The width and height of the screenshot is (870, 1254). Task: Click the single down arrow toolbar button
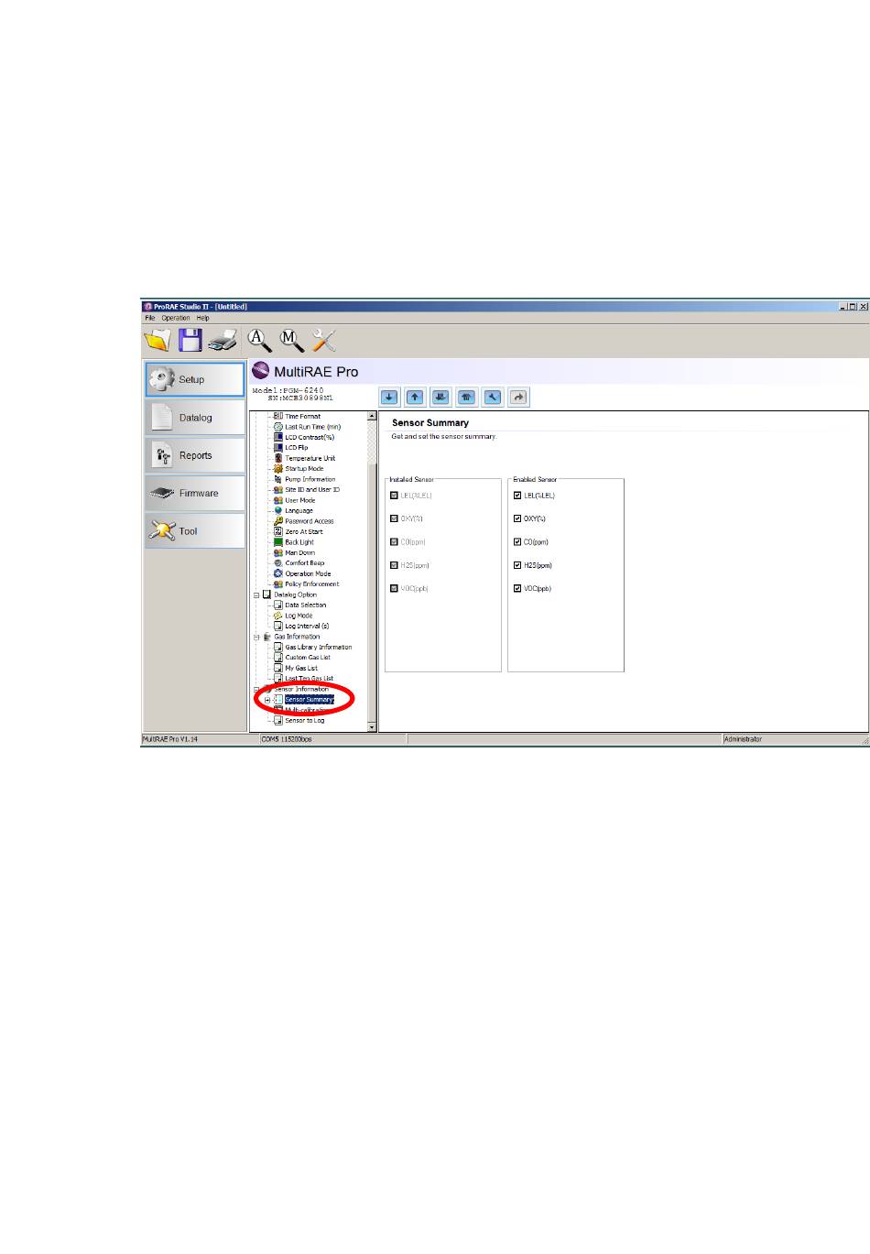[389, 397]
